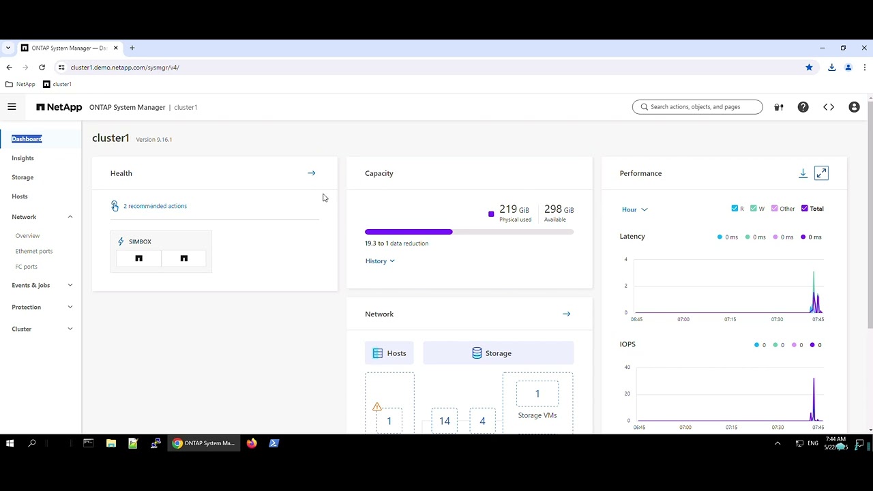The image size is (873, 491).
Task: Open the NetApp bookmarks folder
Action: point(20,85)
